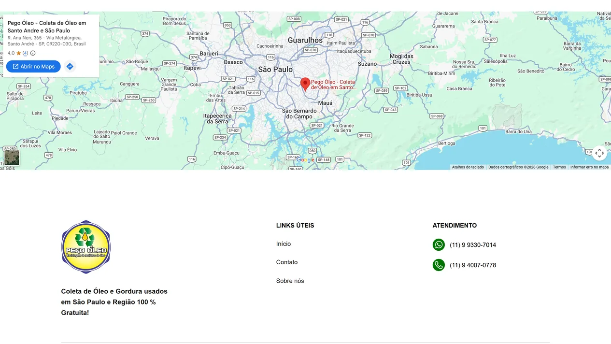611x344 pixels.
Task: Click the rating info circle icon
Action: click(33, 53)
